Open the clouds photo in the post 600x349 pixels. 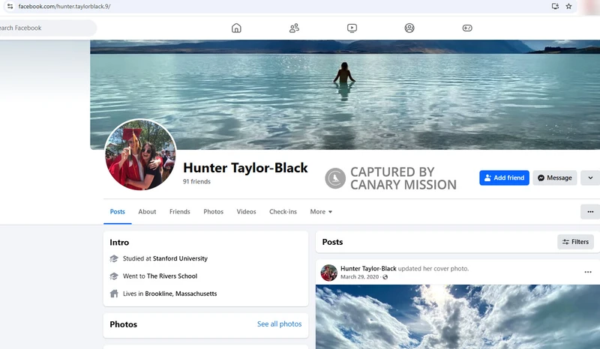[457, 317]
